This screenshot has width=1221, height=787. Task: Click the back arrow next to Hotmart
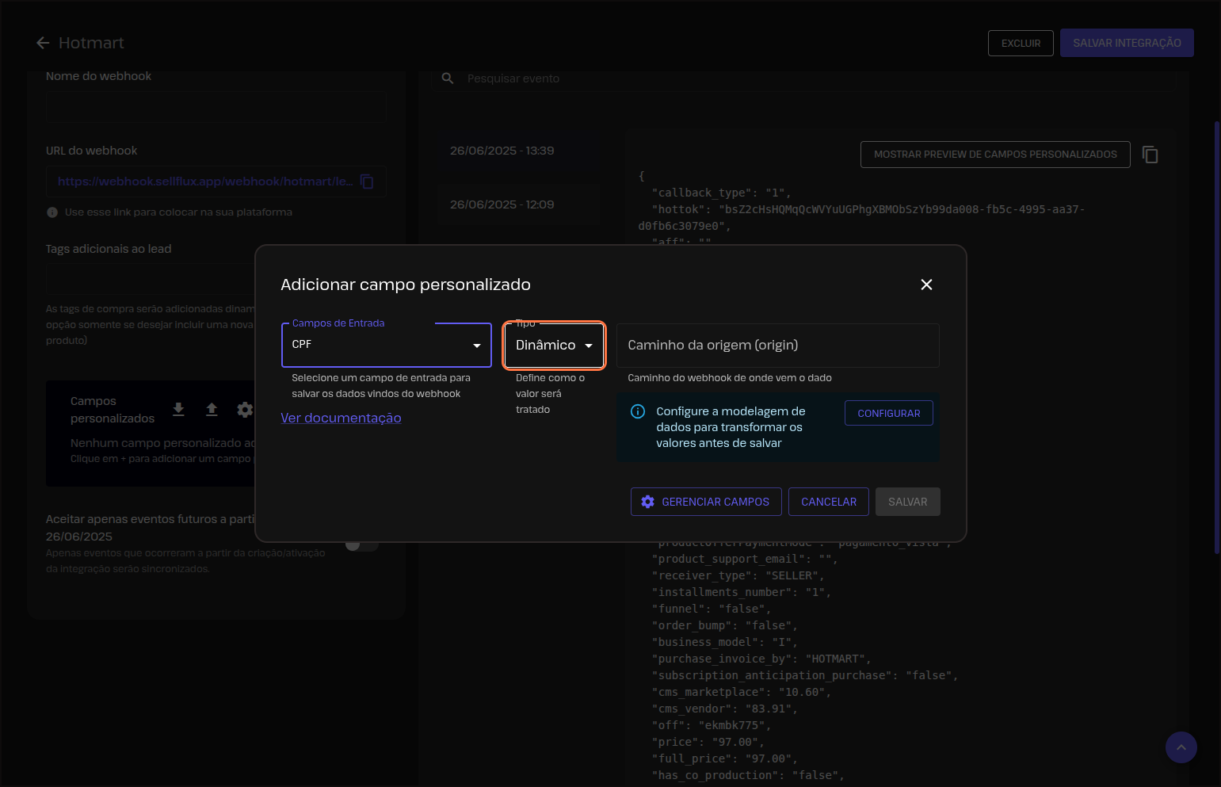[43, 43]
